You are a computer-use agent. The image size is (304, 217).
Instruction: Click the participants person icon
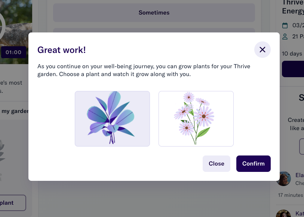285,37
